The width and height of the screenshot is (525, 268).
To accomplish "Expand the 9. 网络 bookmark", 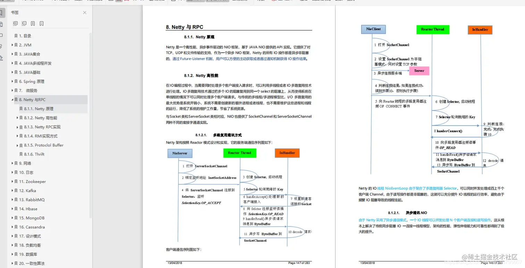I will pyautogui.click(x=12, y=163).
